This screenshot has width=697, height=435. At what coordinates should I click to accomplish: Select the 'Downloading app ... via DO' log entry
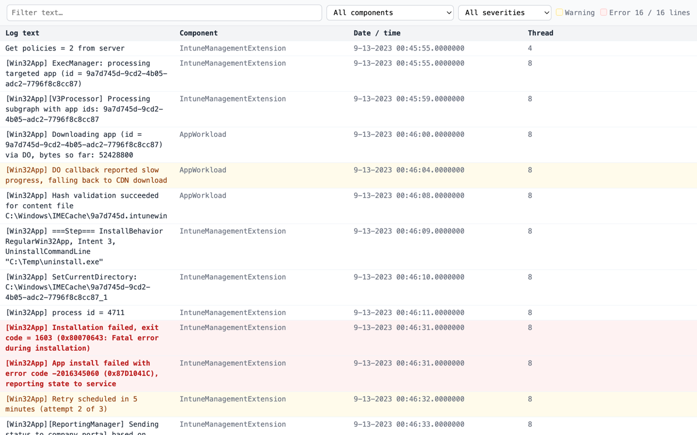[348, 144]
